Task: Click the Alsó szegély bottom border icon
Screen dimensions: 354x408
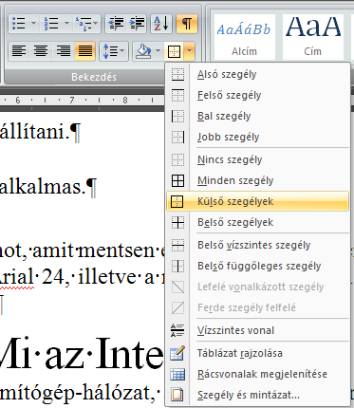Action: [x=177, y=75]
